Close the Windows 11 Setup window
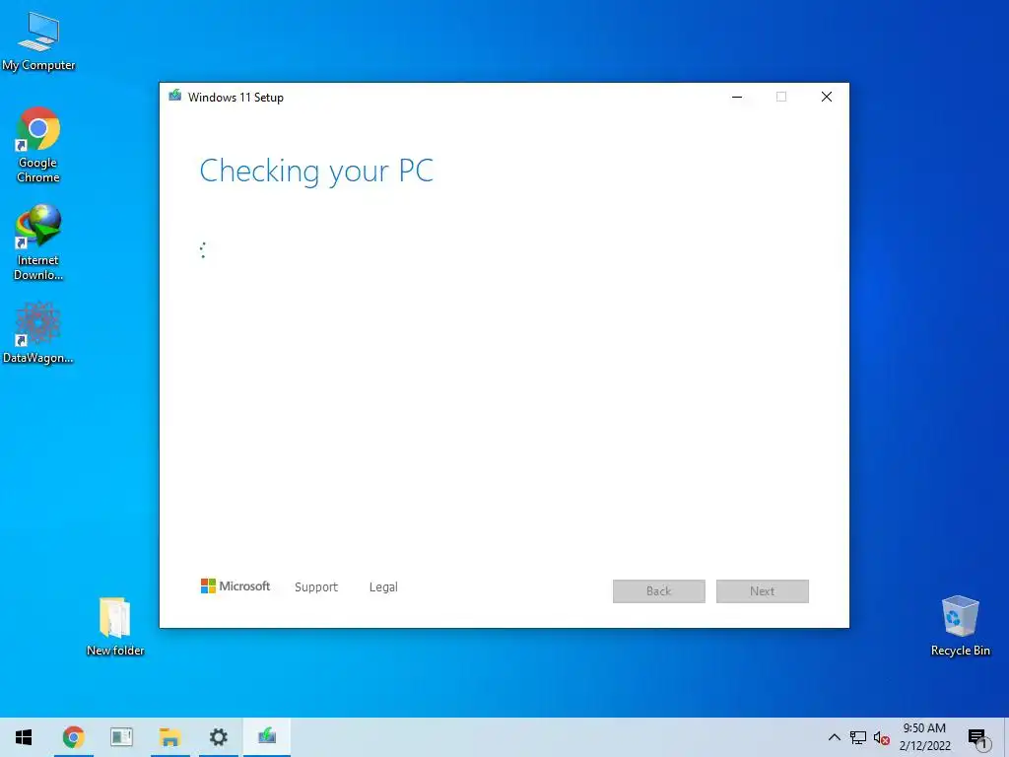1009x757 pixels. coord(827,97)
